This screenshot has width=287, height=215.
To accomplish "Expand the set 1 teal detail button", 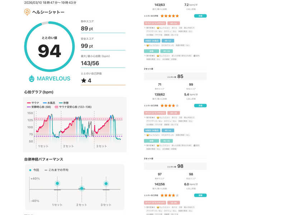I will pos(200,16).
